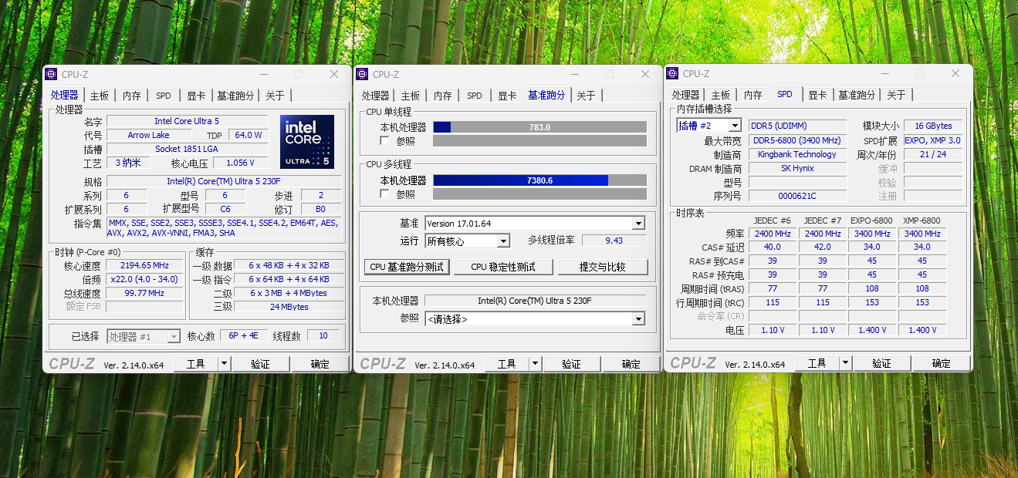
Task: Click CPU-Z app icon in right window title bar
Action: click(672, 74)
